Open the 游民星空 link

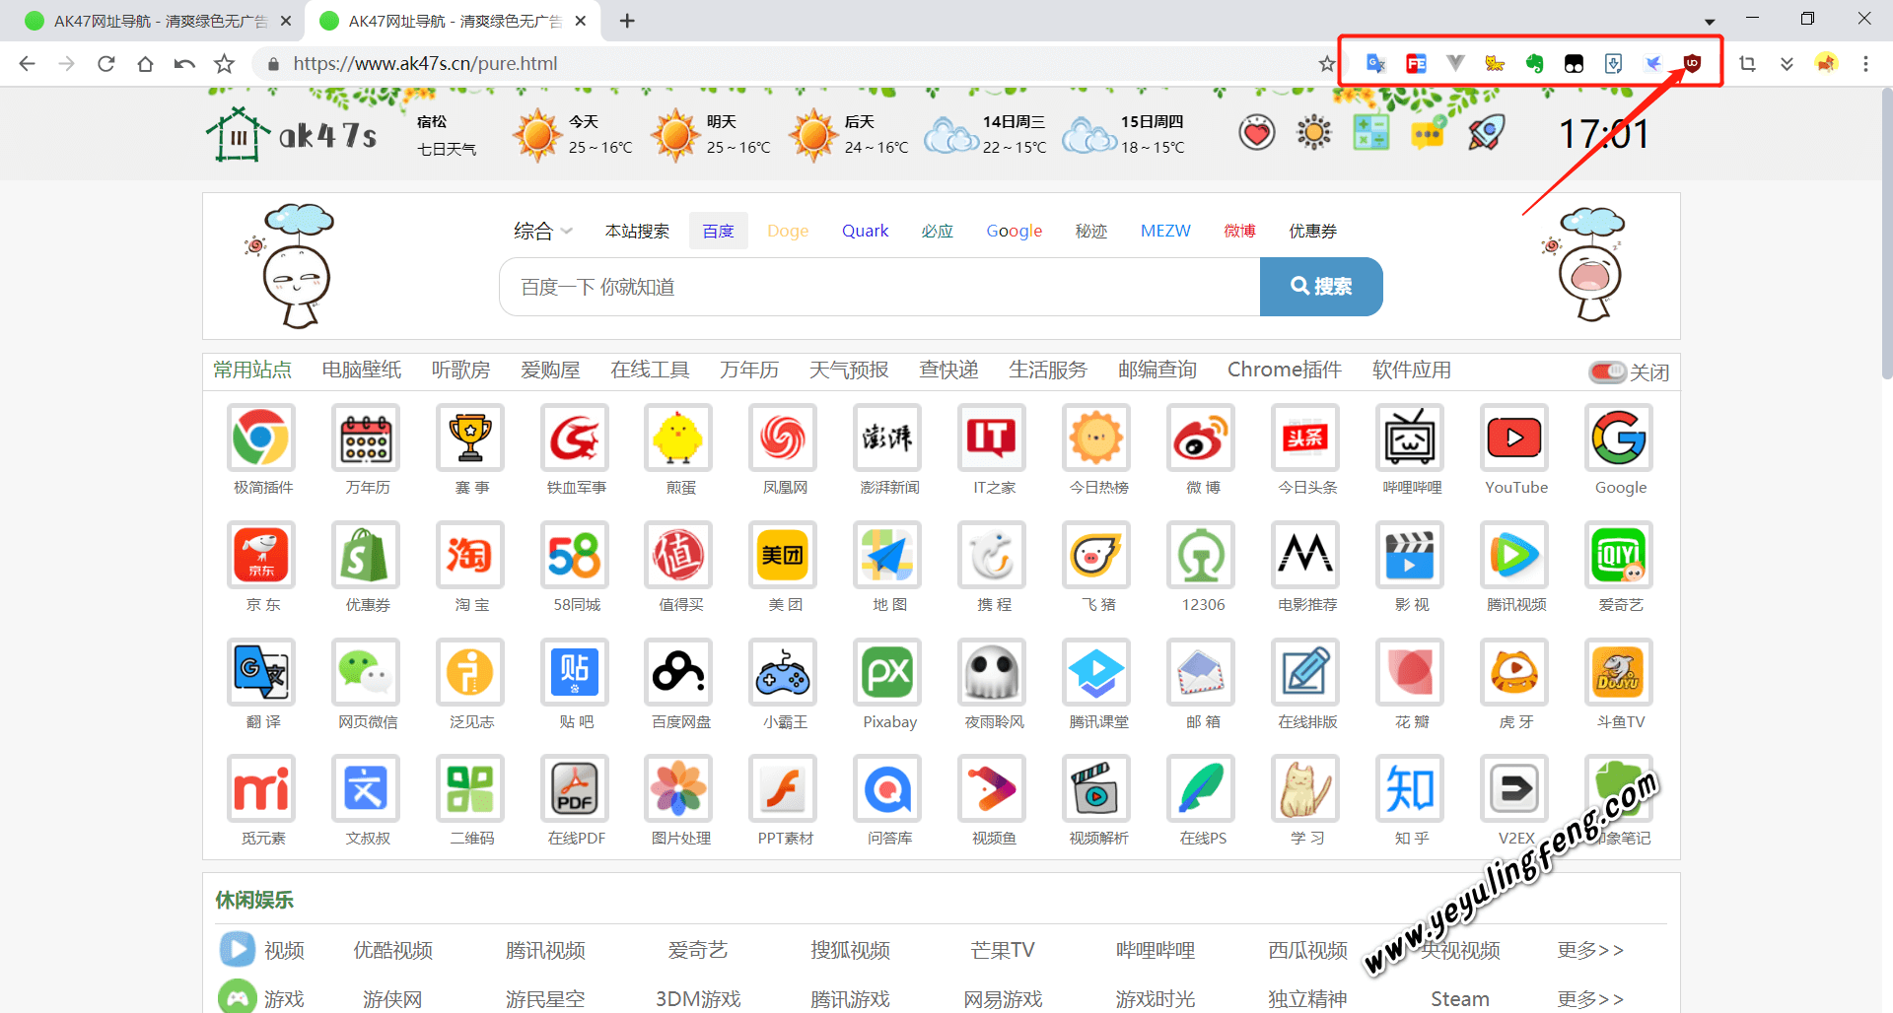tap(545, 999)
